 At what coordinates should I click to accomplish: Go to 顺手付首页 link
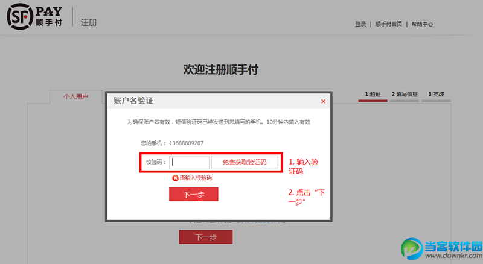point(388,24)
